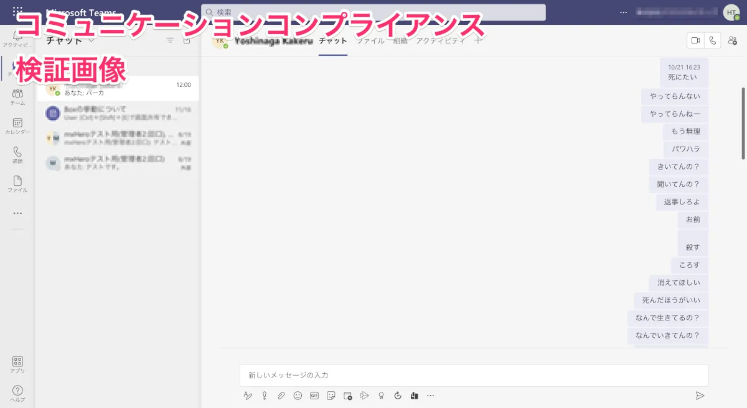Add a new tab with the plus button
Screen dimensions: 747x408
pyautogui.click(x=478, y=41)
